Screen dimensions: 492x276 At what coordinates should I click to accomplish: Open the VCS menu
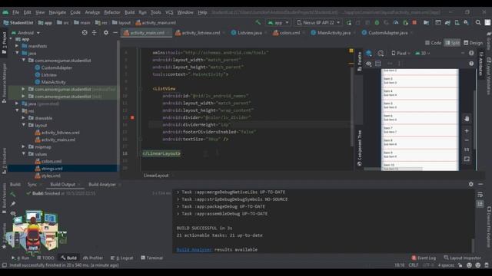pyautogui.click(x=169, y=12)
